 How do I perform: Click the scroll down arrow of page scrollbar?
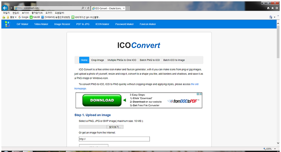pyautogui.click(x=278, y=143)
